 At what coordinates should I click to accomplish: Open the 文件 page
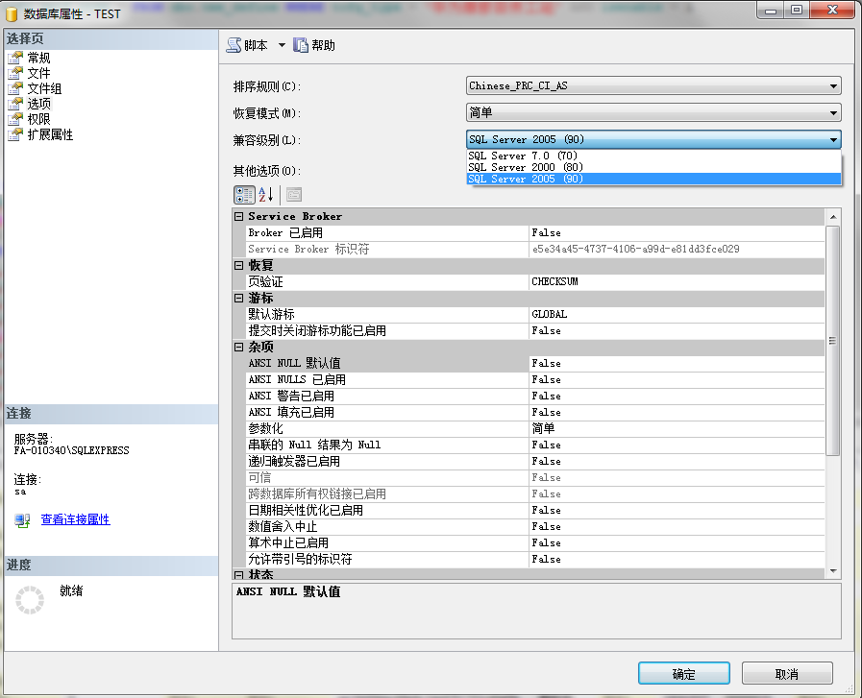[x=39, y=73]
